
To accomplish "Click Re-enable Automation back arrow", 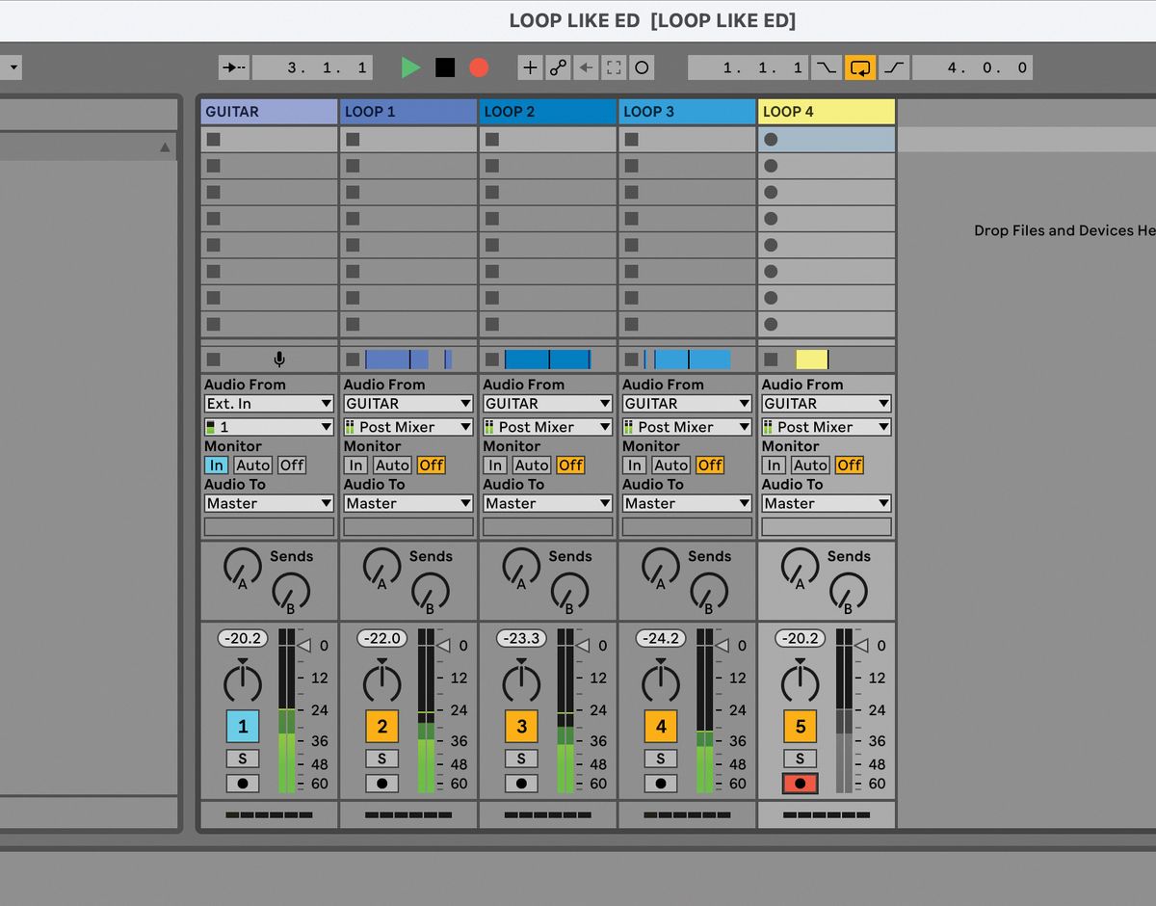I will [x=586, y=67].
